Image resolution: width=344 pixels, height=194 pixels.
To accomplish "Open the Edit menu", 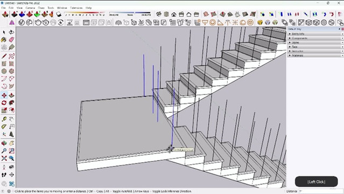I will coord(11,8).
